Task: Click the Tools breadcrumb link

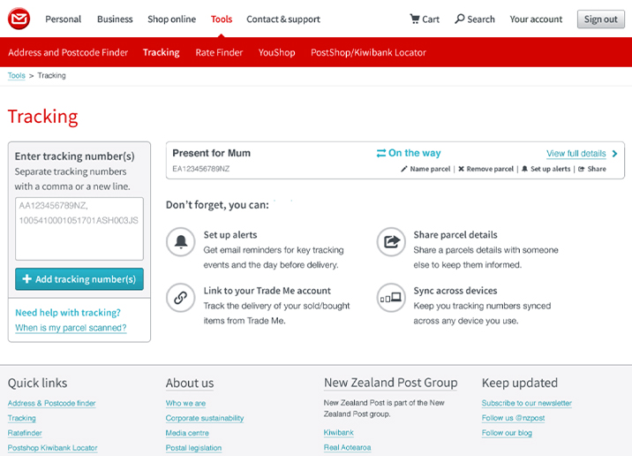Action: point(16,76)
